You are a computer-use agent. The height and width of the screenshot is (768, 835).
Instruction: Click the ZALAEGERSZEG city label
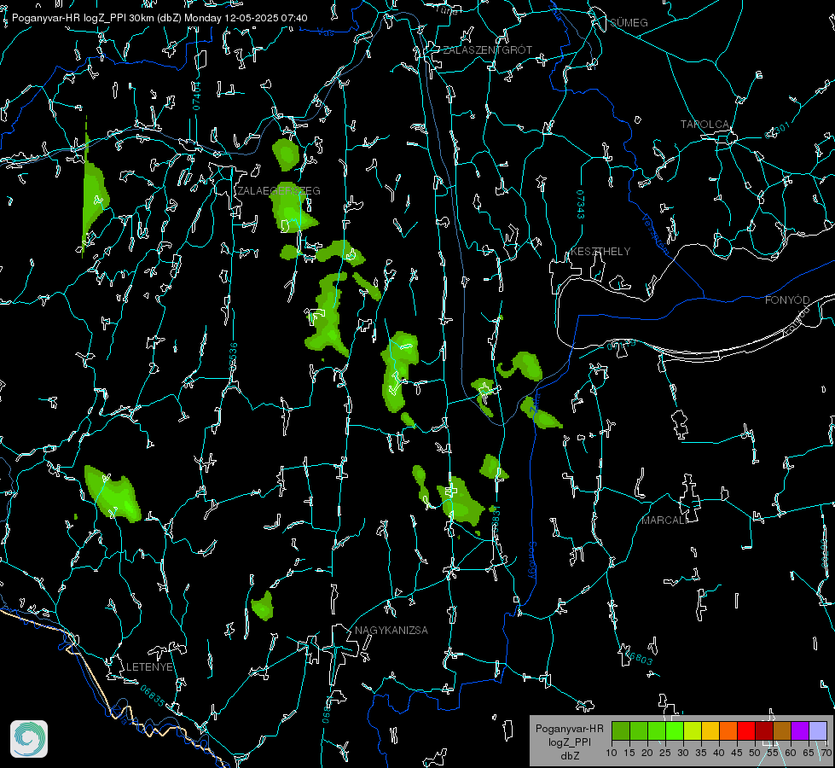[279, 191]
